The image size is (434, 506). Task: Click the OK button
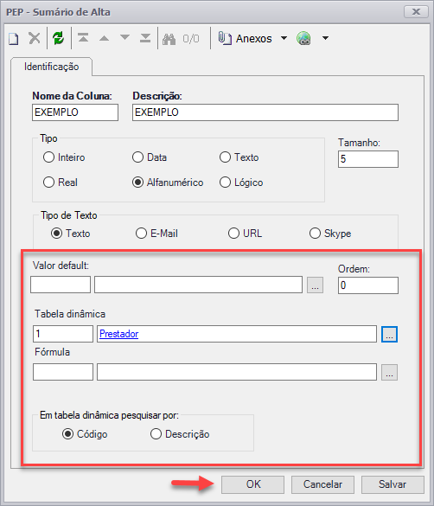click(x=252, y=484)
